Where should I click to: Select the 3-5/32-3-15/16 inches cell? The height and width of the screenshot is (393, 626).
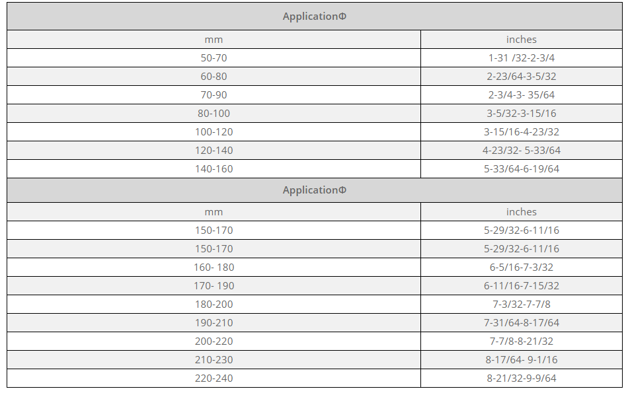[x=522, y=114]
